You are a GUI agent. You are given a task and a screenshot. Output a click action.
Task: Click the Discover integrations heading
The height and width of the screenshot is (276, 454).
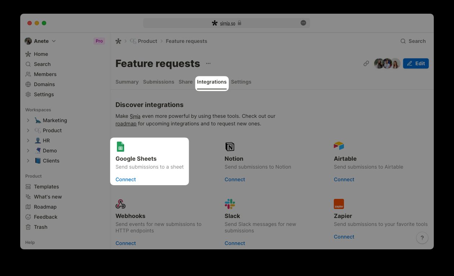[x=149, y=105]
